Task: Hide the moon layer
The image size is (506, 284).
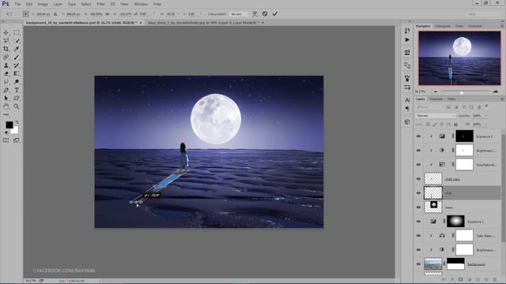Action: 418,207
